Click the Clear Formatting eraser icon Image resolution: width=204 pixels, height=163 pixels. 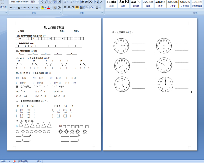point(50,2)
